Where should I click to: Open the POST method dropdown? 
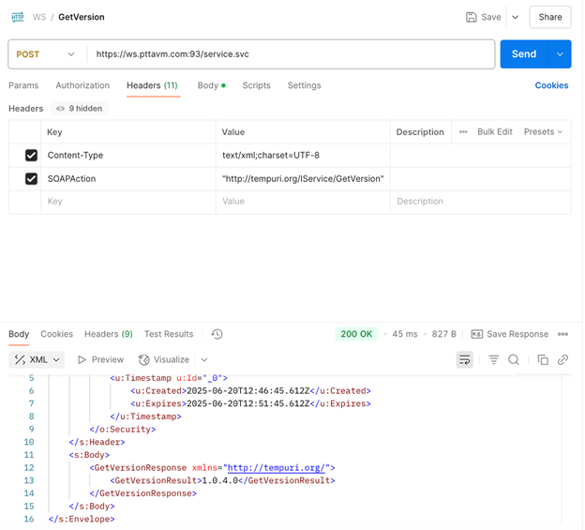tap(45, 54)
